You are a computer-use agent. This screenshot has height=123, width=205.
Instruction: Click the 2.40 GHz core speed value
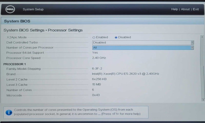(x=99, y=58)
